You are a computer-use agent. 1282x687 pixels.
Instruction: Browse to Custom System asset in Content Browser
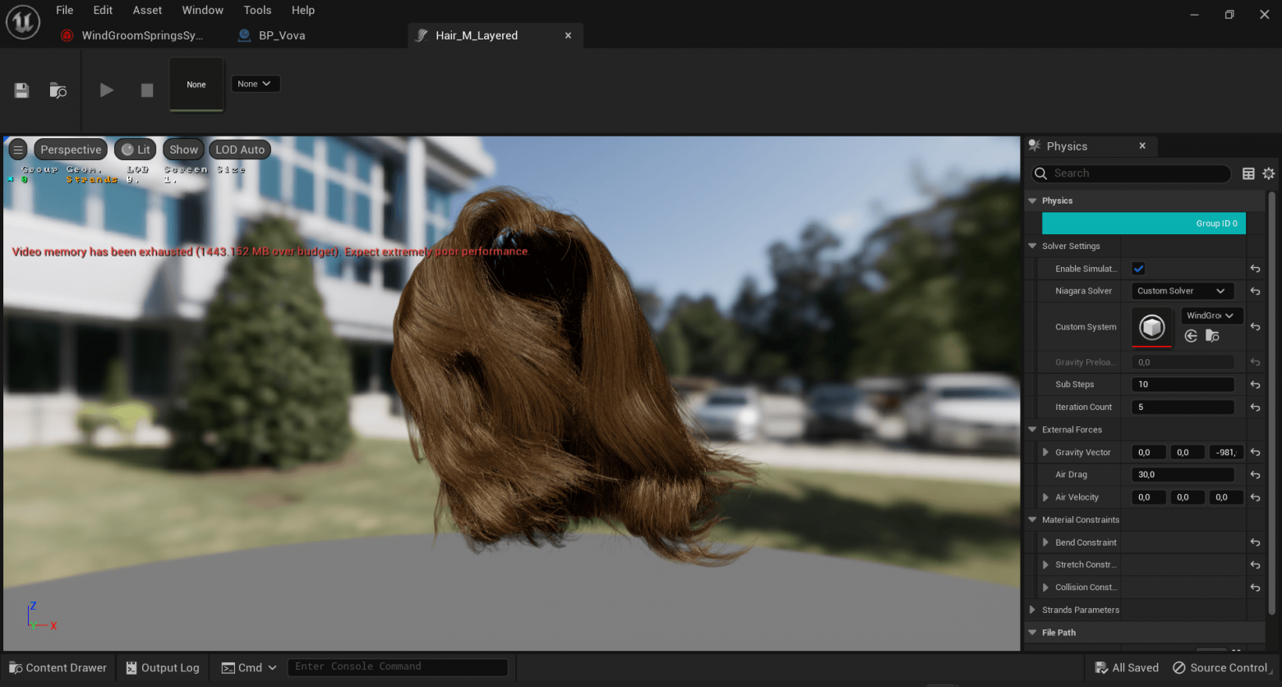pos(1212,336)
